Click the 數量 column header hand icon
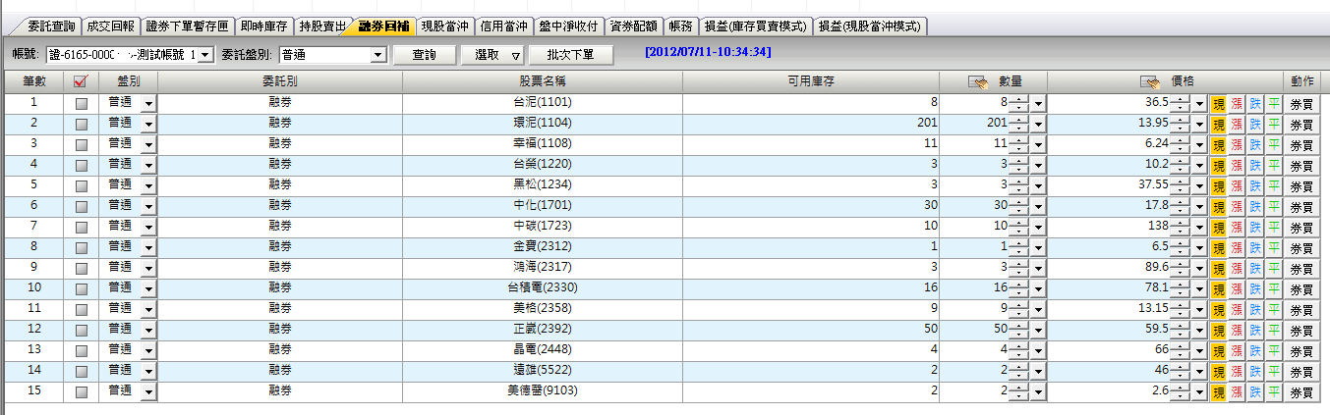The image size is (1330, 415). (977, 82)
